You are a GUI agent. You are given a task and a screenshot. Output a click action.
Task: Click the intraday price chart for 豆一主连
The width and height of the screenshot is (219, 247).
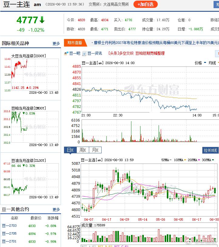pyautogui.click(x=150, y=89)
